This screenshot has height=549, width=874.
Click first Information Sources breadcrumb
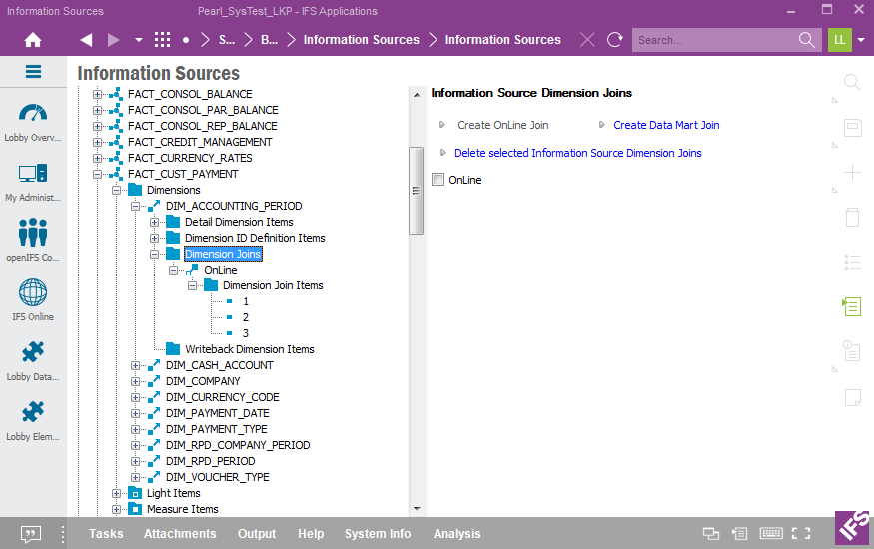tap(361, 40)
